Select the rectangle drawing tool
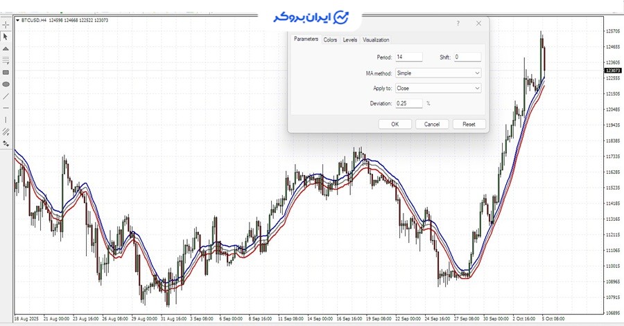The image size is (624, 326). 6,72
